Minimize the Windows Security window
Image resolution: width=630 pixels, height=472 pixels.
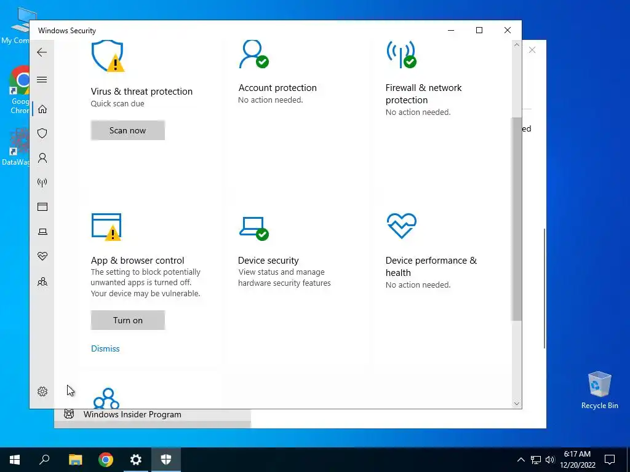[451, 31]
